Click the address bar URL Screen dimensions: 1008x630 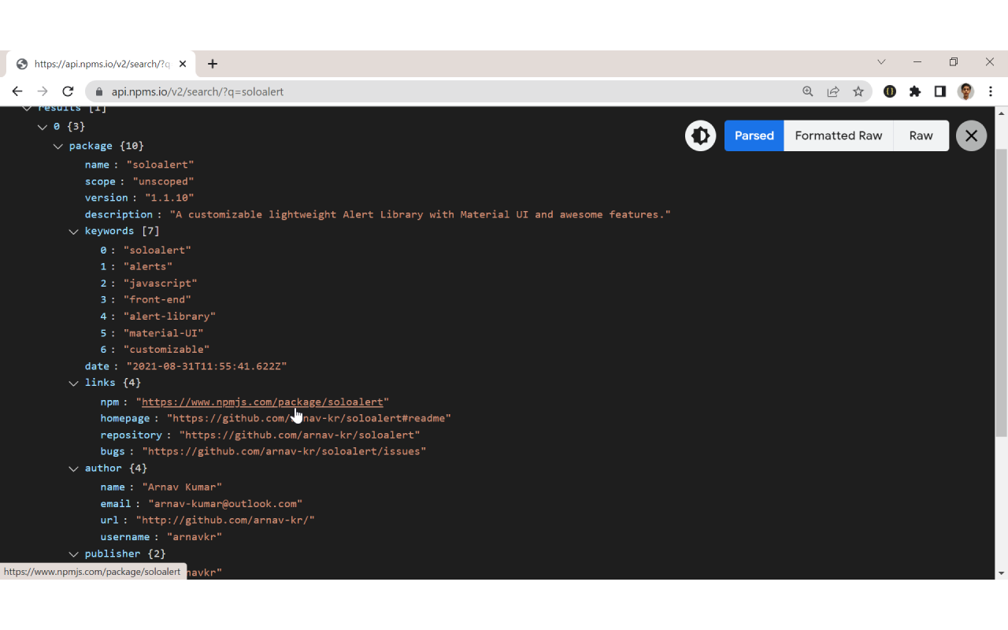[197, 91]
